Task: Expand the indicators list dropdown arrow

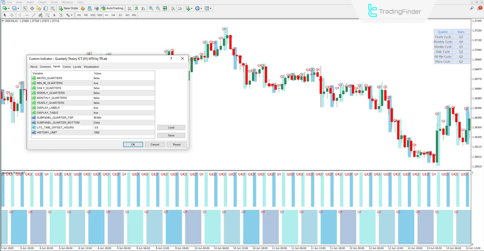Action: [x=192, y=8]
